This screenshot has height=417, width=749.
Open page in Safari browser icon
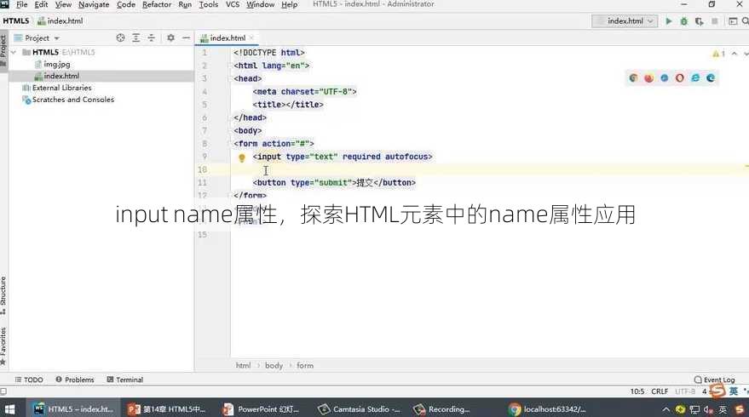pyautogui.click(x=665, y=77)
